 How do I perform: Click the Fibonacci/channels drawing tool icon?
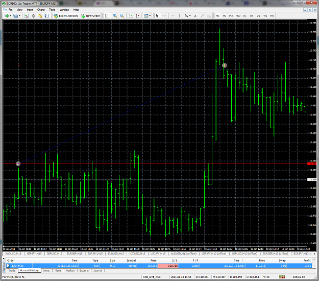186,16
